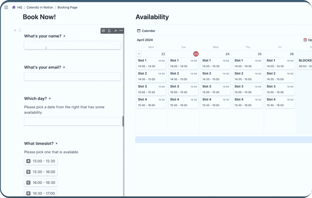Select timeslot option A 15:00 - 15:30

tap(41, 161)
